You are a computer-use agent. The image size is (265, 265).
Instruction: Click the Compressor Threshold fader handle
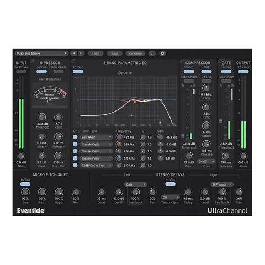click(x=183, y=136)
